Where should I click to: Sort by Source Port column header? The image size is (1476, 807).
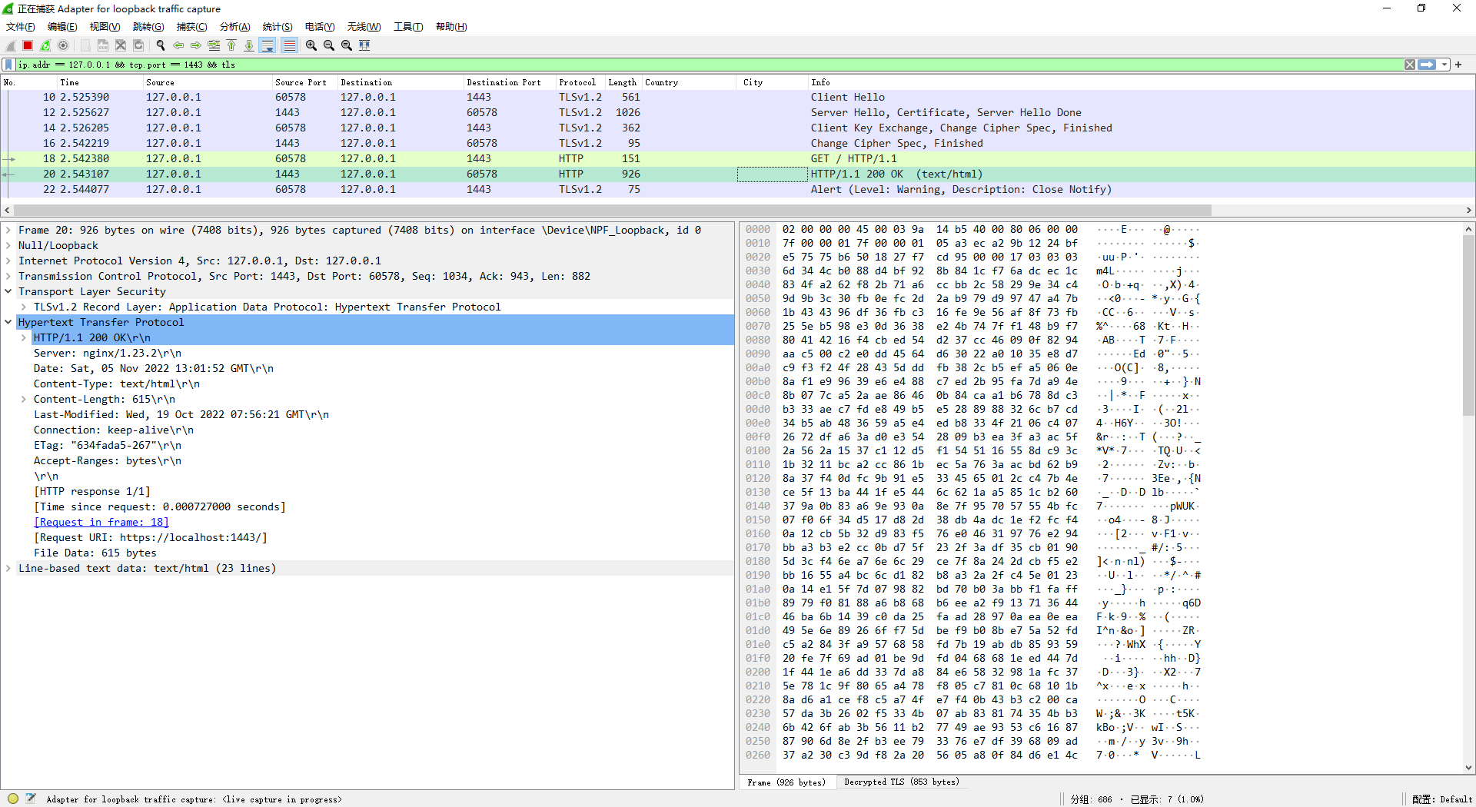pos(304,82)
